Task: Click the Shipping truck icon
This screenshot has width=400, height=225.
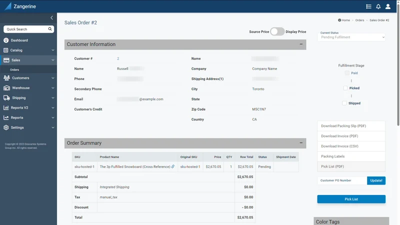Action: (x=6, y=97)
